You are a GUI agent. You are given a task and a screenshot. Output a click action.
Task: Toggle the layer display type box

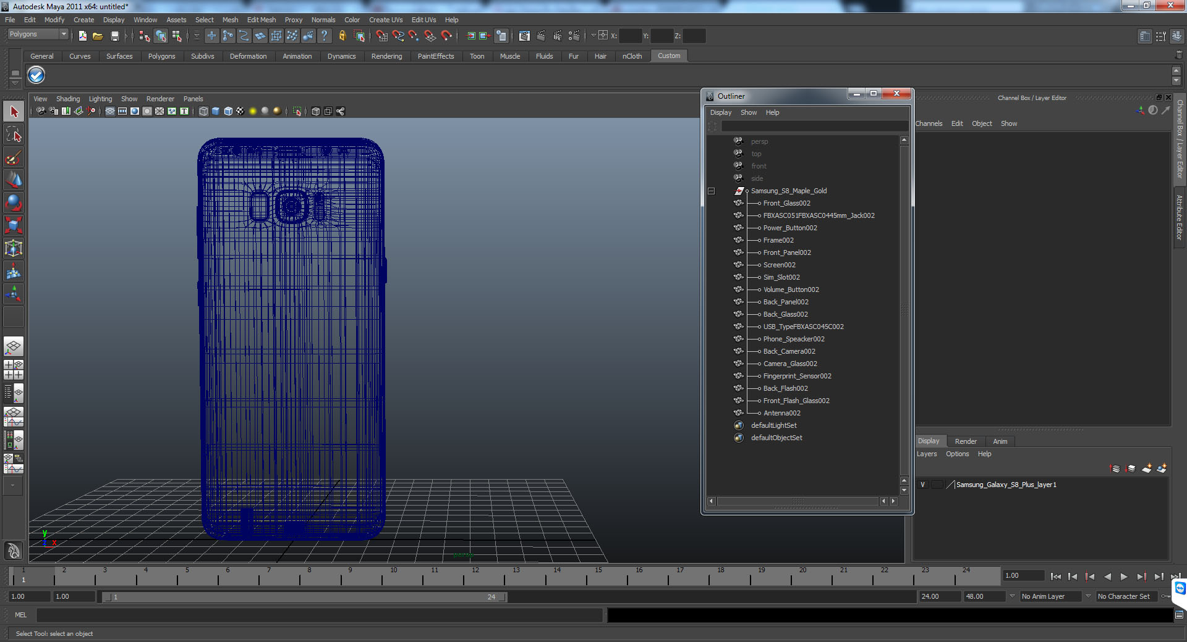pos(937,485)
